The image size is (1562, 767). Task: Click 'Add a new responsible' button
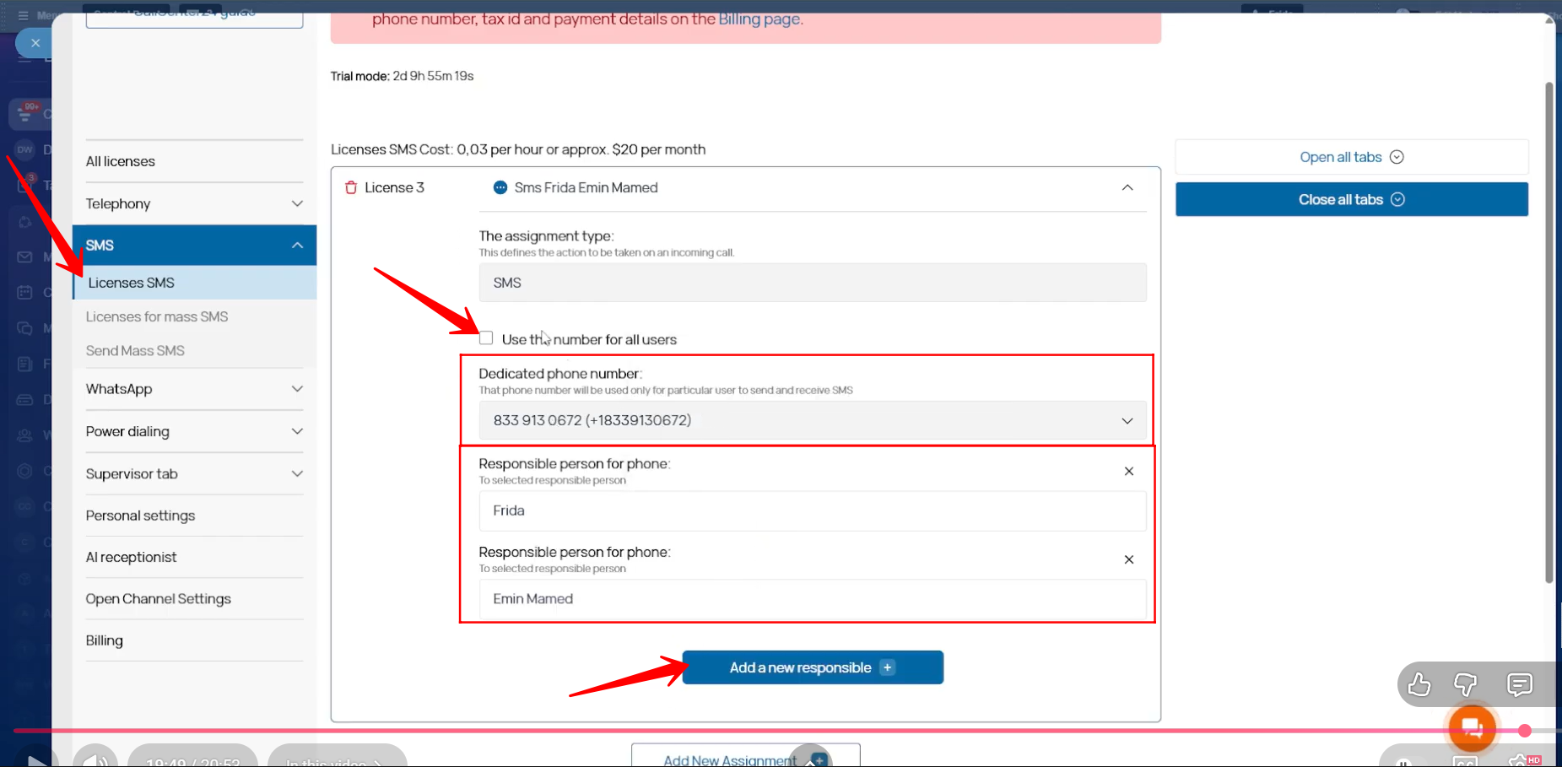tap(812, 667)
